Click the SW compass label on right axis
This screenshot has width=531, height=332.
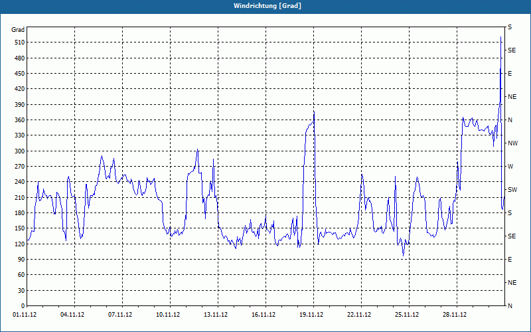click(512, 190)
